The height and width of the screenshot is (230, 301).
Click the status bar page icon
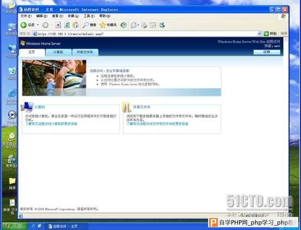coord(21,216)
